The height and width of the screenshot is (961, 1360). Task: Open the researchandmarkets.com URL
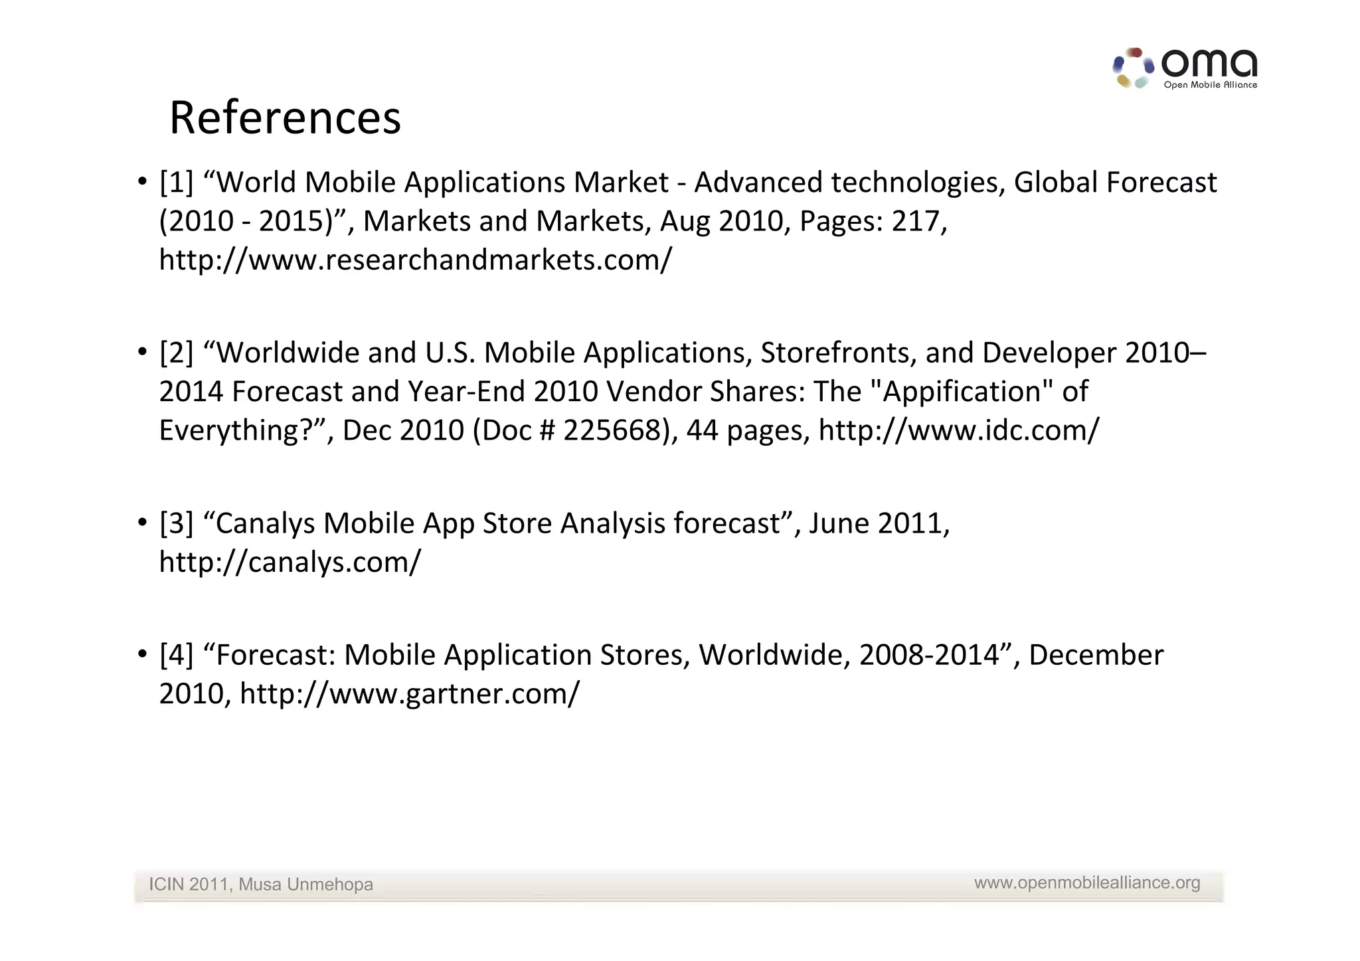[416, 260]
